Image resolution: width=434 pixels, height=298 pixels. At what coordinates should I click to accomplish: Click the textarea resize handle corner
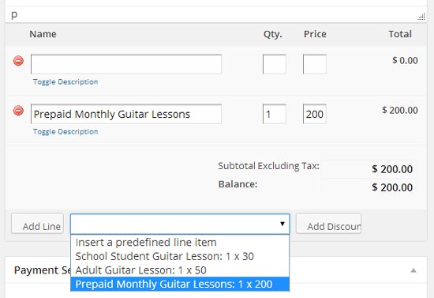pyautogui.click(x=421, y=17)
